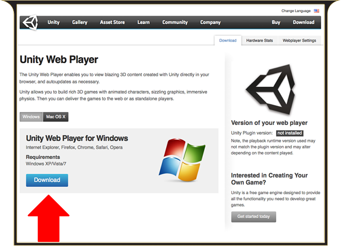Click the 'Version of your web player' heading
Viewport: 341px width, 246px height.
click(269, 123)
